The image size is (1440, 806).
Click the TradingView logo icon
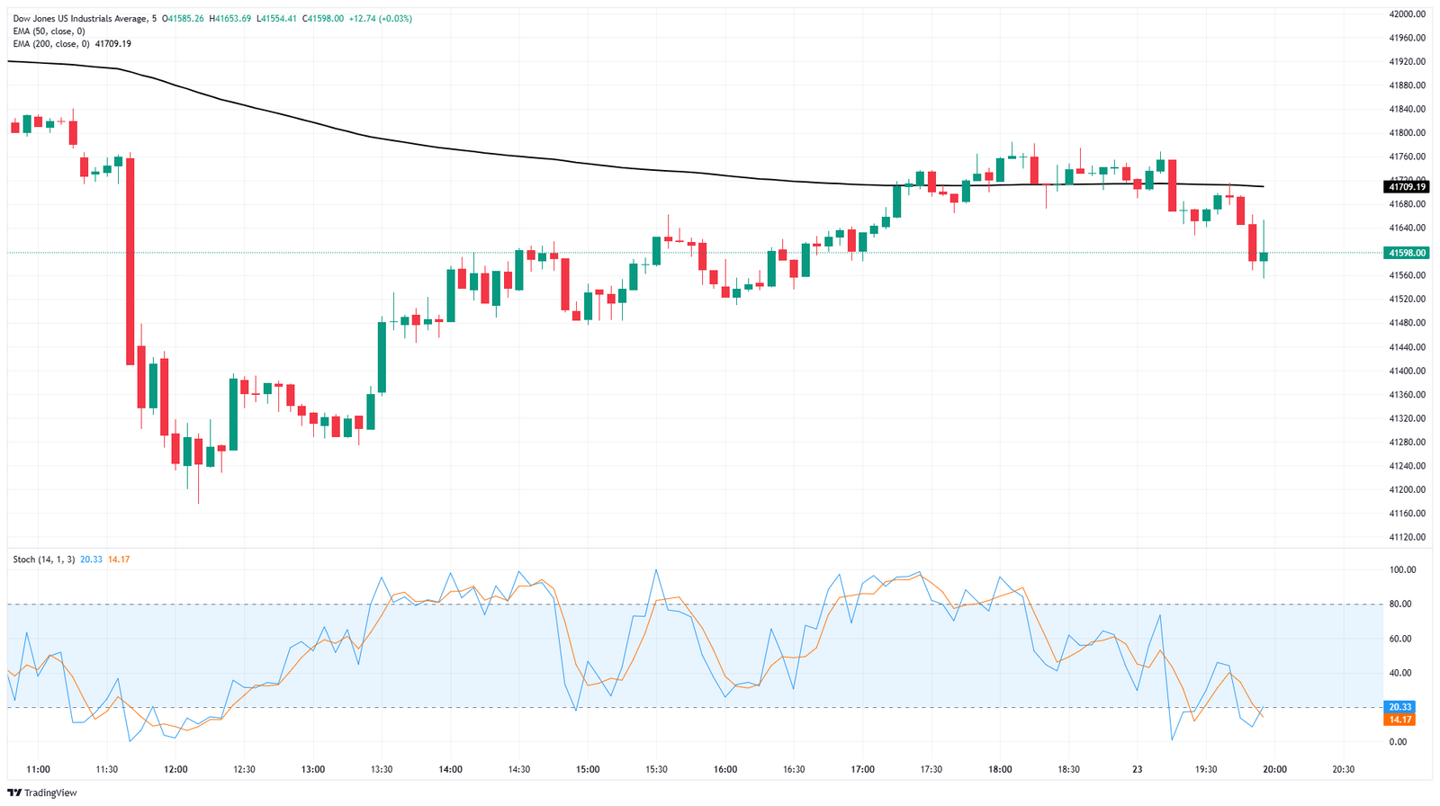coord(15,793)
